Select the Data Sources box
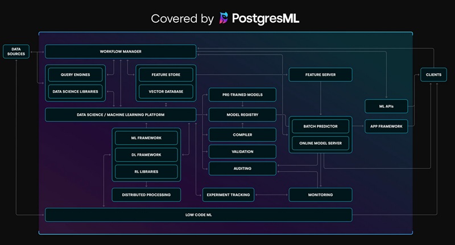 (x=16, y=52)
